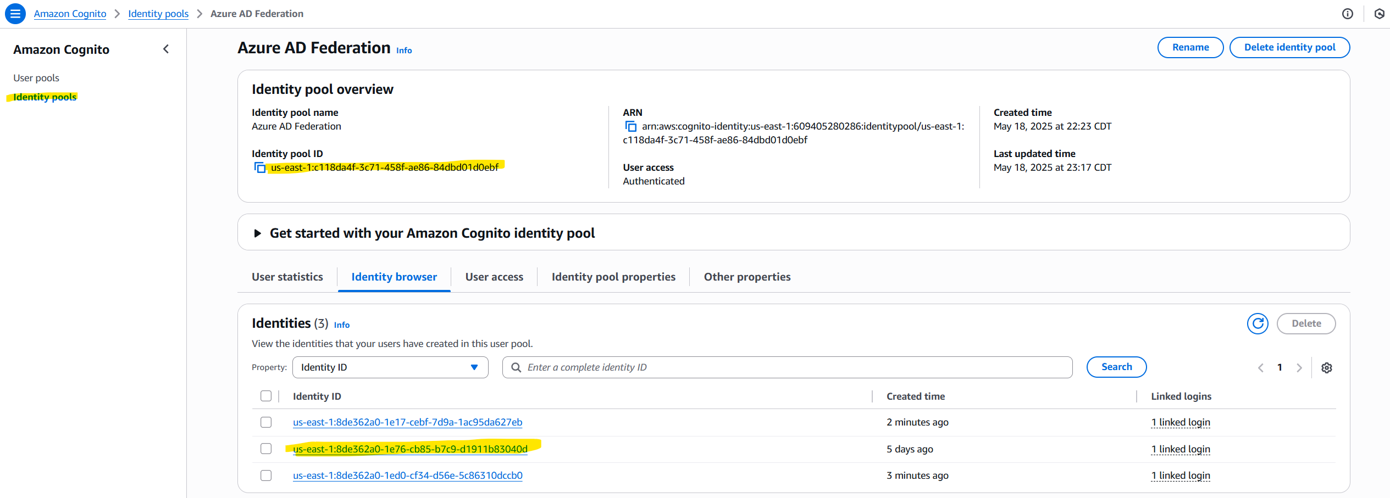Screen dimensions: 1390x498
Task: Click 'May 18, 2025 at 22:23 CDT' created time
Action: pyautogui.click(x=1053, y=126)
